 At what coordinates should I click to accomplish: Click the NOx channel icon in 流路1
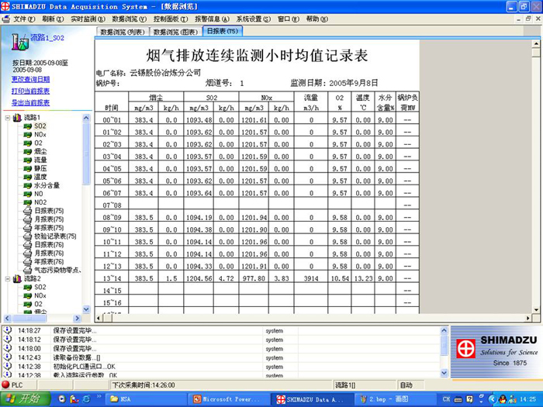[27, 134]
